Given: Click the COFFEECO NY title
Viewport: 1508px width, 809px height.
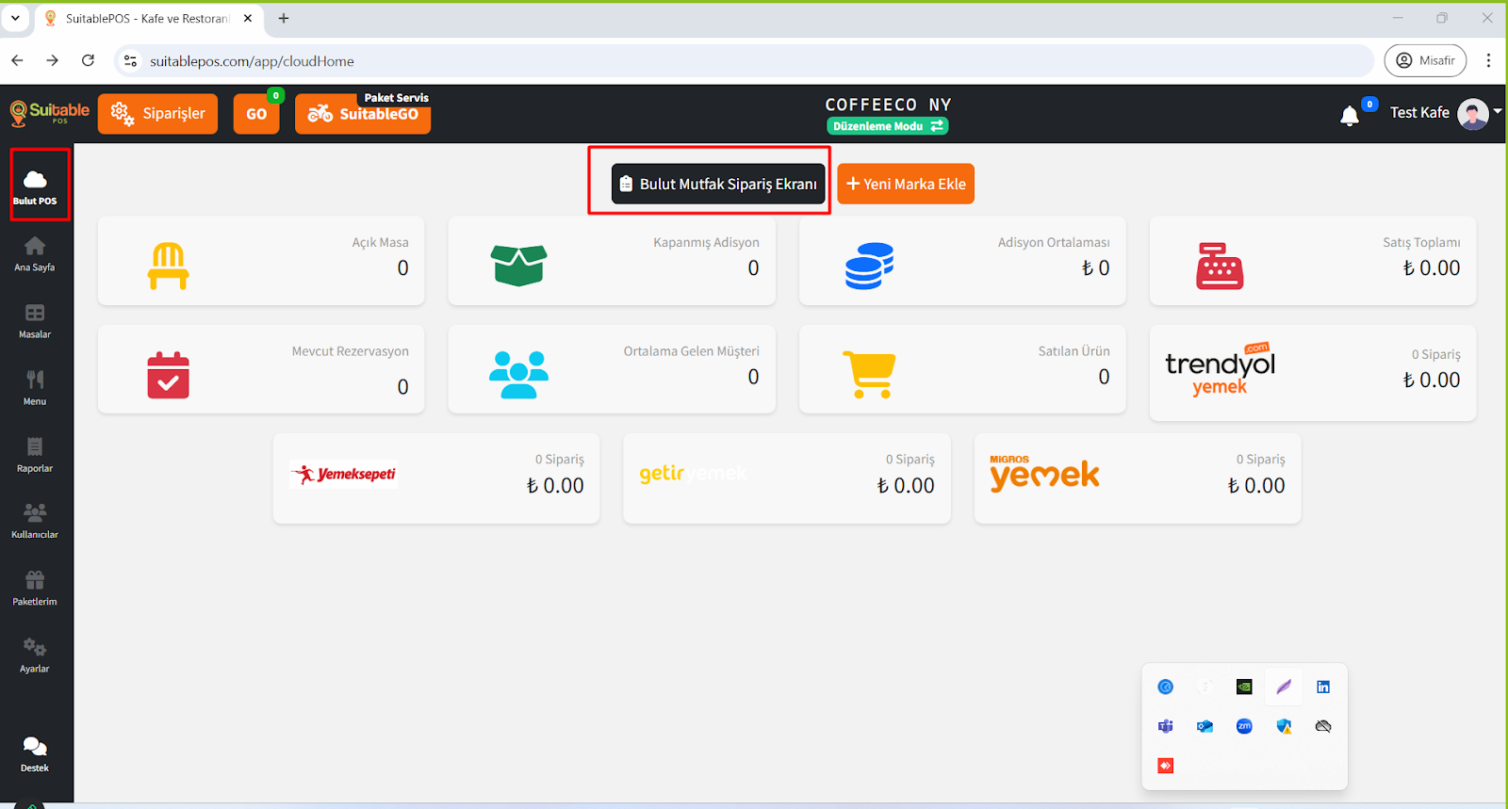Looking at the screenshot, I should tap(888, 105).
